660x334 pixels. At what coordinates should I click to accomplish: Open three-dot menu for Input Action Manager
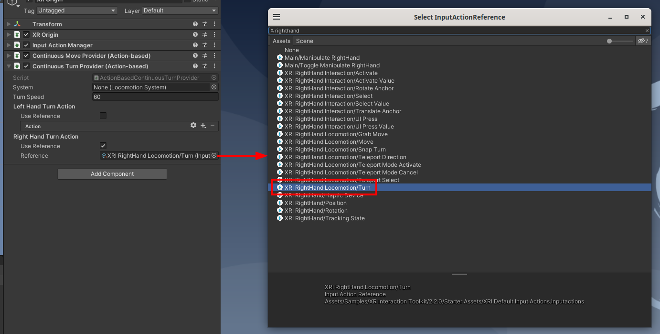214,45
